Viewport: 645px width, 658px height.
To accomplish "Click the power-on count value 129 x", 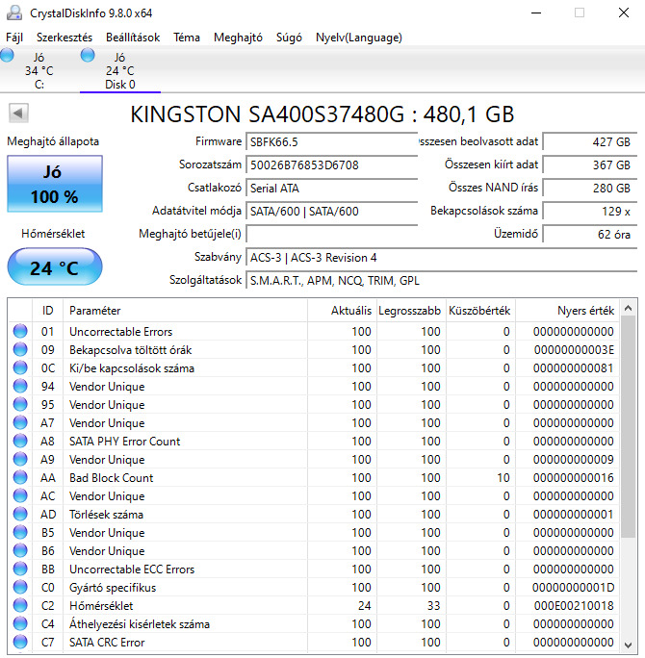I will 589,211.
